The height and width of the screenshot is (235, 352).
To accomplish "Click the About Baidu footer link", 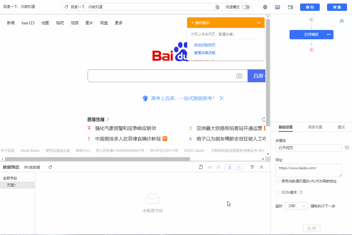I will tap(30, 151).
